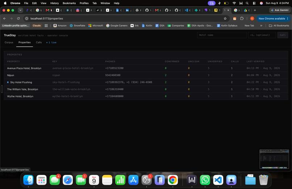Click the localhost:5173/properties address bar
The height and width of the screenshot is (189, 292).
click(125, 18)
